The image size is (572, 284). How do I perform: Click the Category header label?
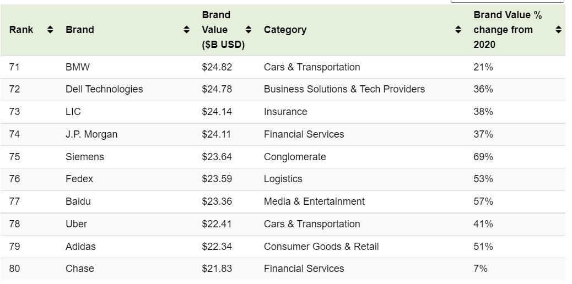(x=285, y=30)
